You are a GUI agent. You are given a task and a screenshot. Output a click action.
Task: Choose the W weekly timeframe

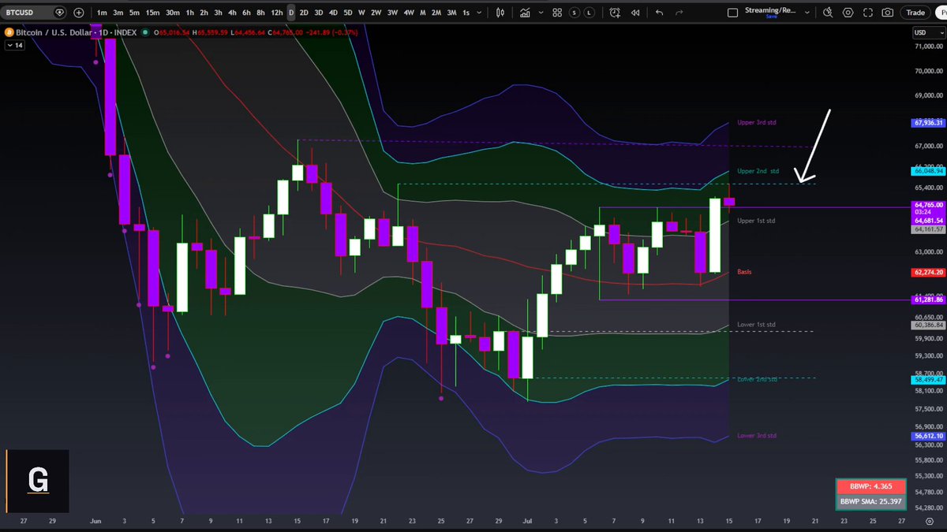click(361, 13)
